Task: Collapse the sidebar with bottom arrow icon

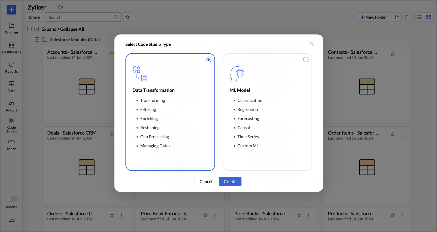Action: tap(11, 221)
